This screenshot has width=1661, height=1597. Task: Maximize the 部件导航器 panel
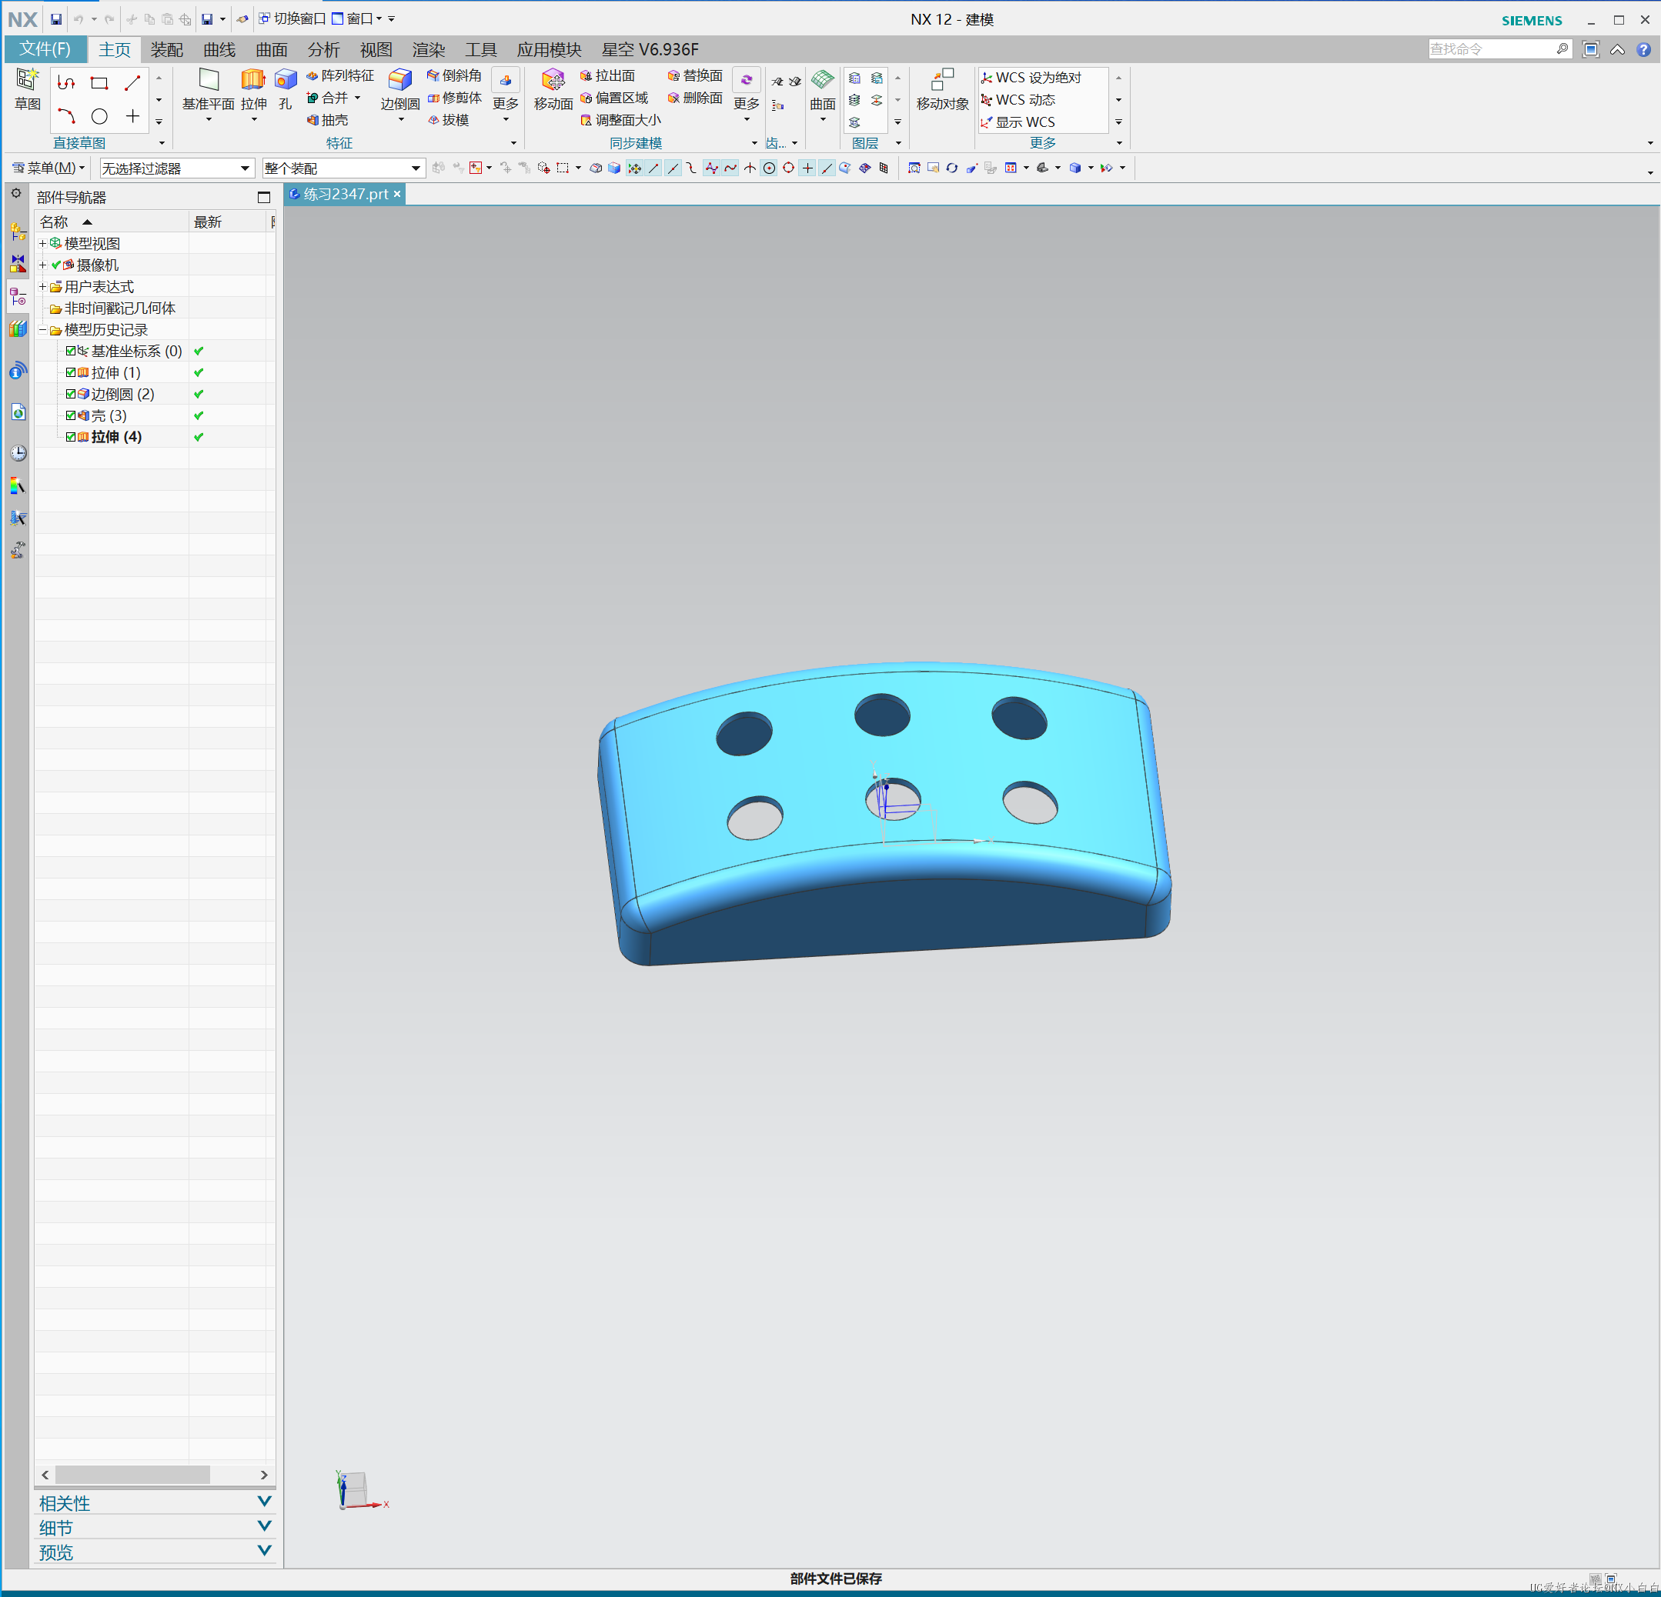coord(263,197)
